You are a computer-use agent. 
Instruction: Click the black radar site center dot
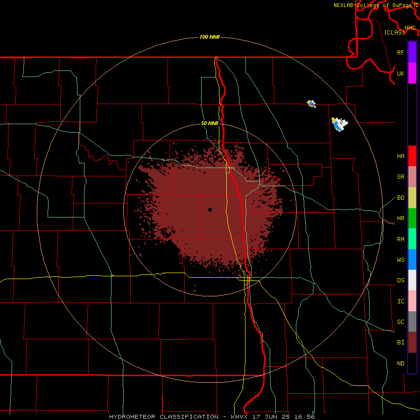[210, 210]
